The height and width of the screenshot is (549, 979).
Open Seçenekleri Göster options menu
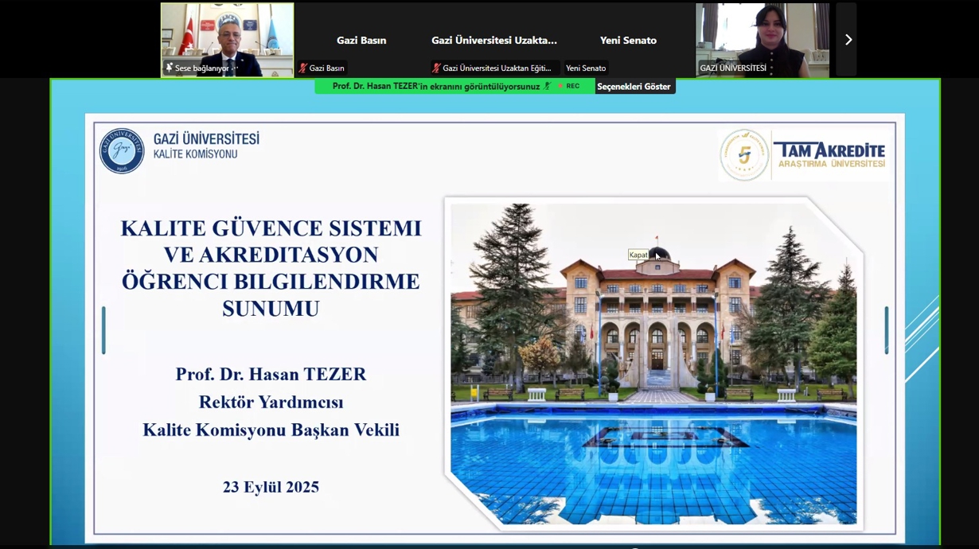(x=634, y=86)
